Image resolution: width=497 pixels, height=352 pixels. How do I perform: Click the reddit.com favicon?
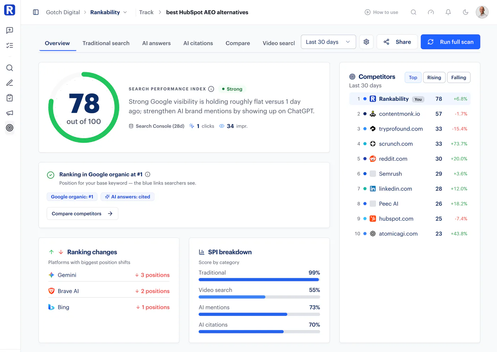(373, 159)
